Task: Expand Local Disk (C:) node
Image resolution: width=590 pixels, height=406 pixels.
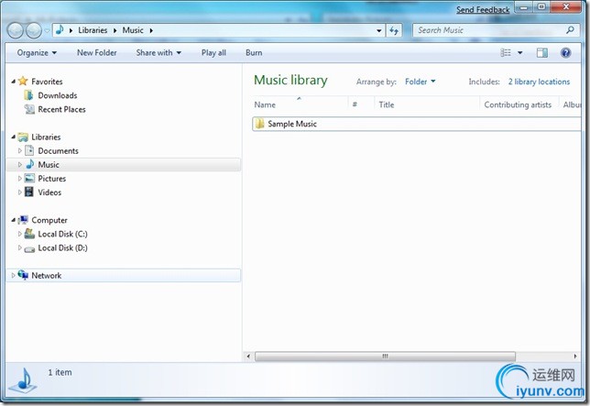Action: click(x=20, y=234)
